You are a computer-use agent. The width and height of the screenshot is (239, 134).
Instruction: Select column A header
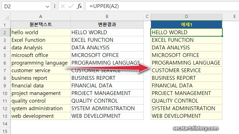[41, 17]
